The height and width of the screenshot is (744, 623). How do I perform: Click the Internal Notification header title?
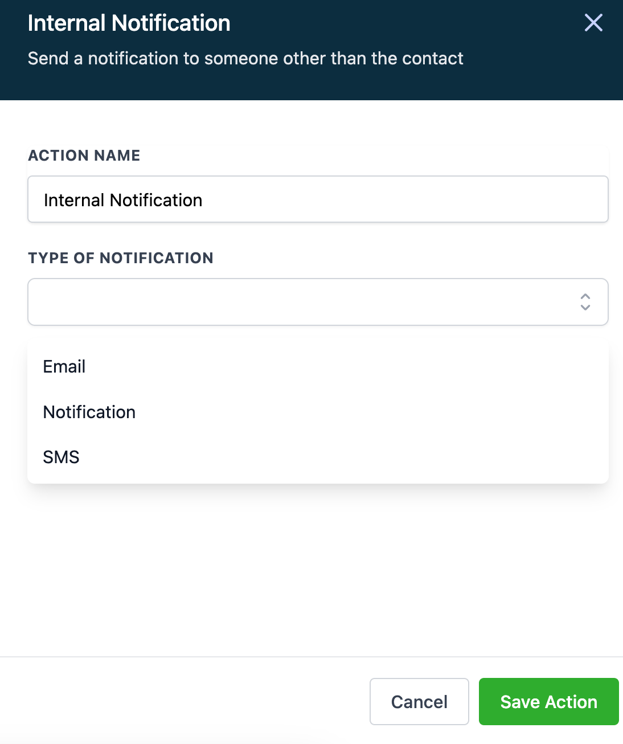click(x=129, y=23)
